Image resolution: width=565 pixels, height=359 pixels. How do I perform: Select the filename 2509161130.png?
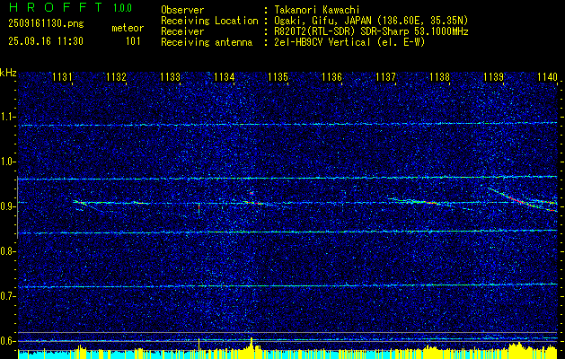tap(46, 23)
